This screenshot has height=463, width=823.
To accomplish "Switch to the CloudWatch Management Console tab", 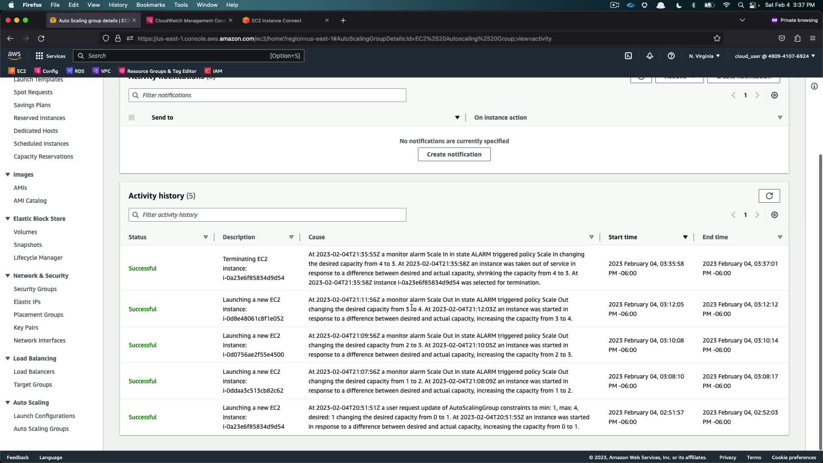I will click(x=190, y=21).
